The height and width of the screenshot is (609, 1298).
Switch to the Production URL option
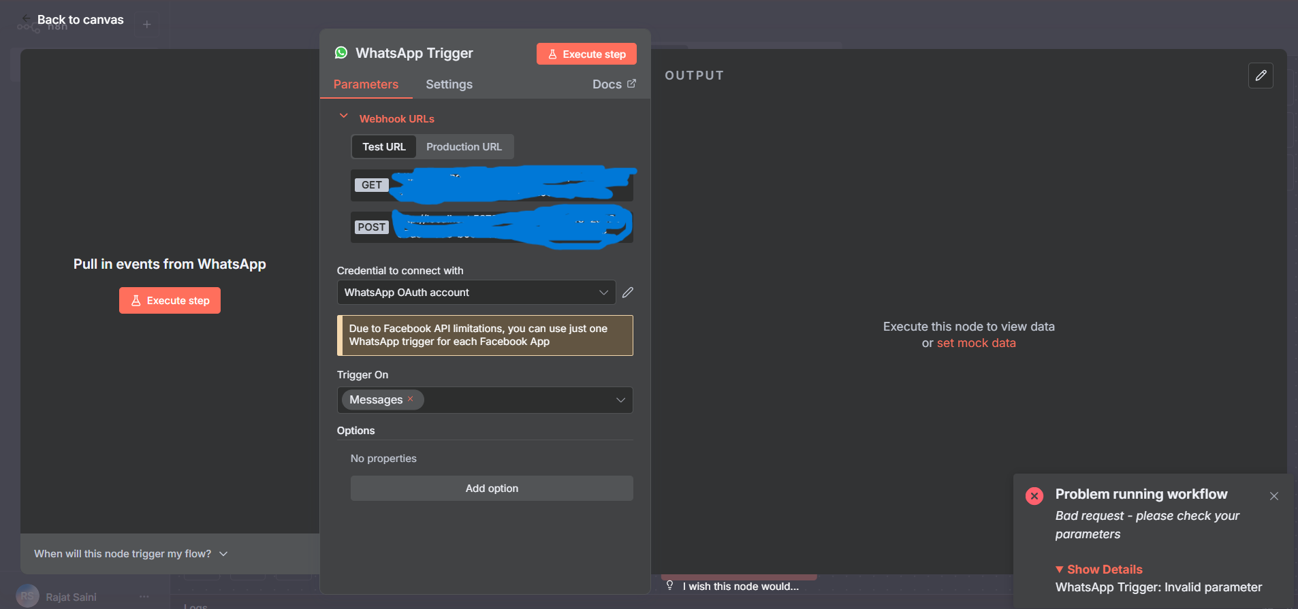[x=464, y=147]
